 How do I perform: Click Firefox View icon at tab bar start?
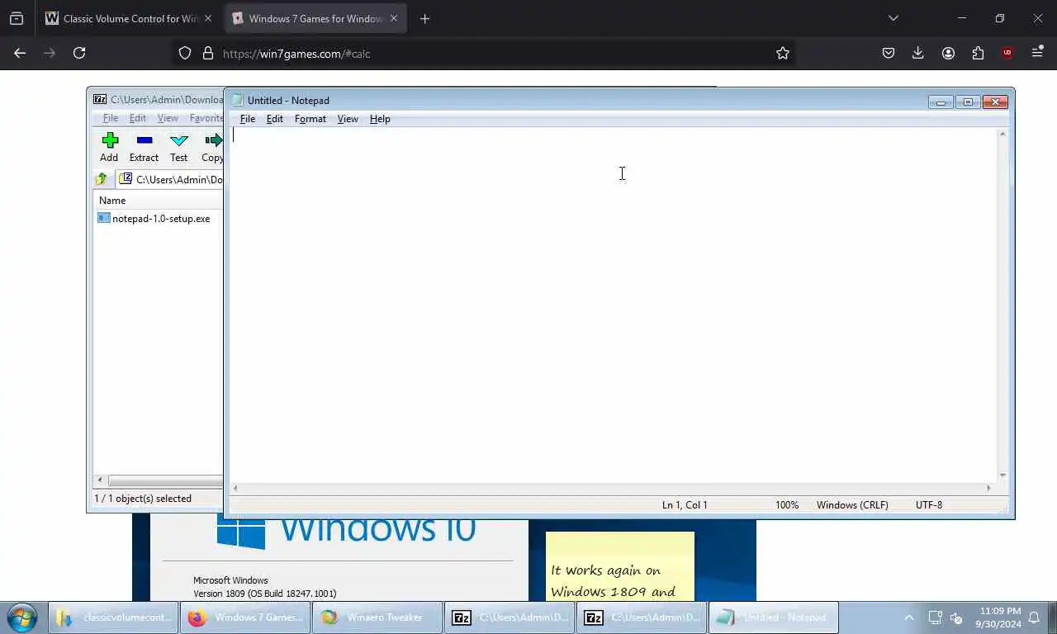click(17, 18)
